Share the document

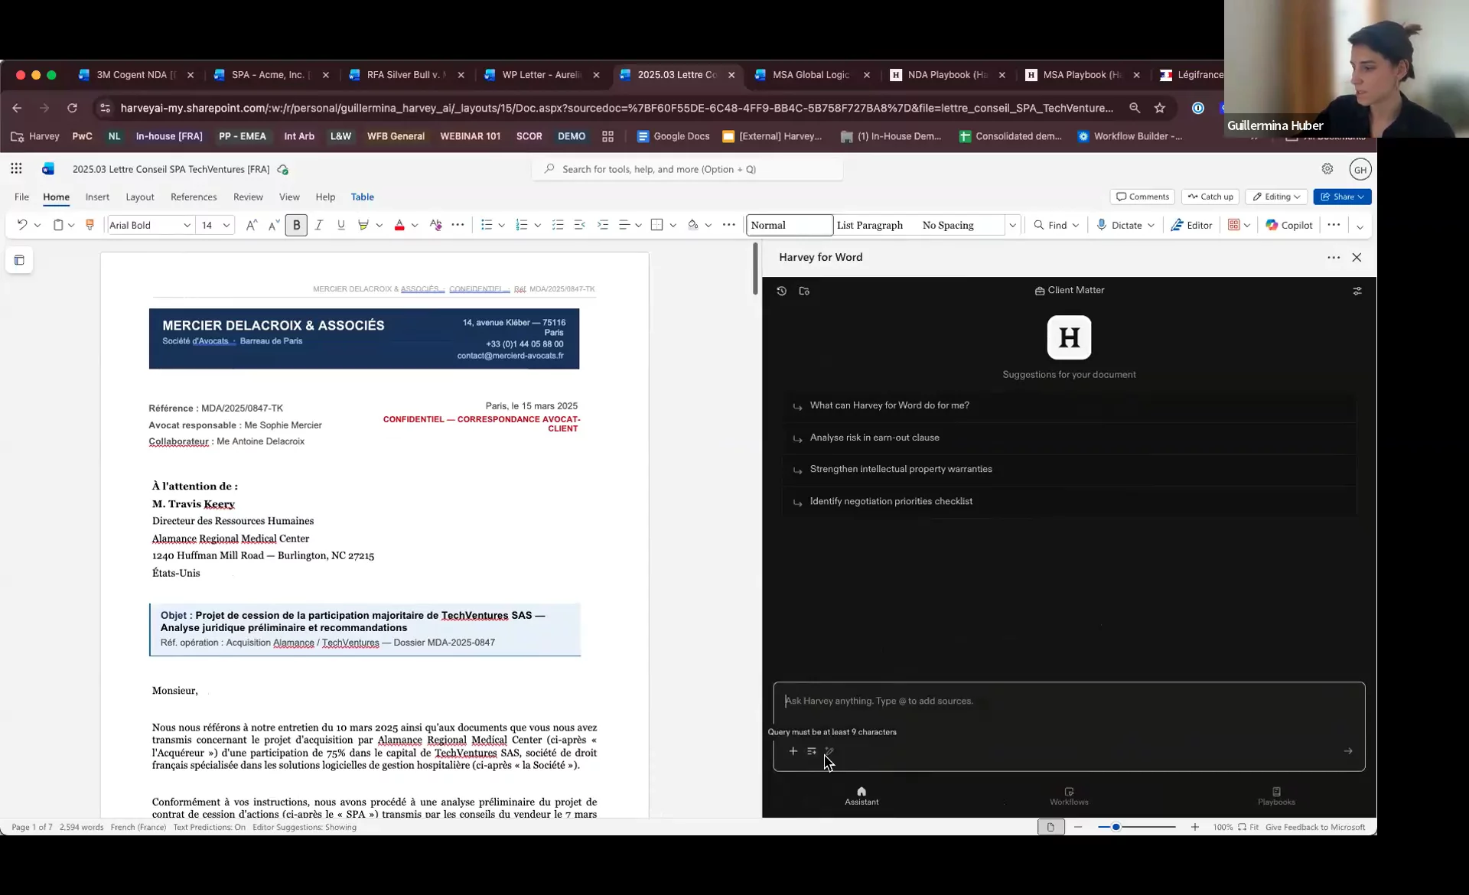1342,197
